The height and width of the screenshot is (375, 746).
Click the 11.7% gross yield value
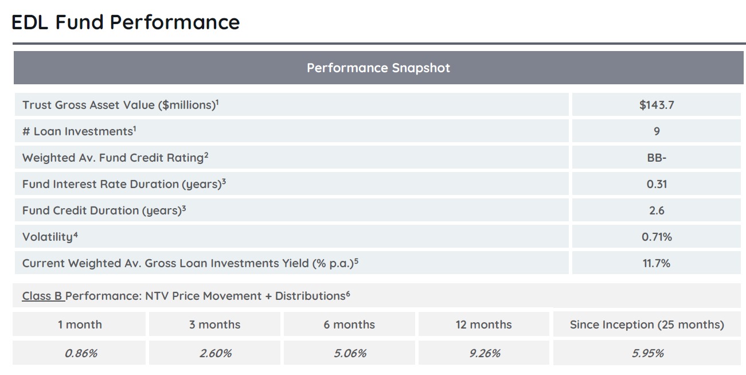[x=657, y=263]
